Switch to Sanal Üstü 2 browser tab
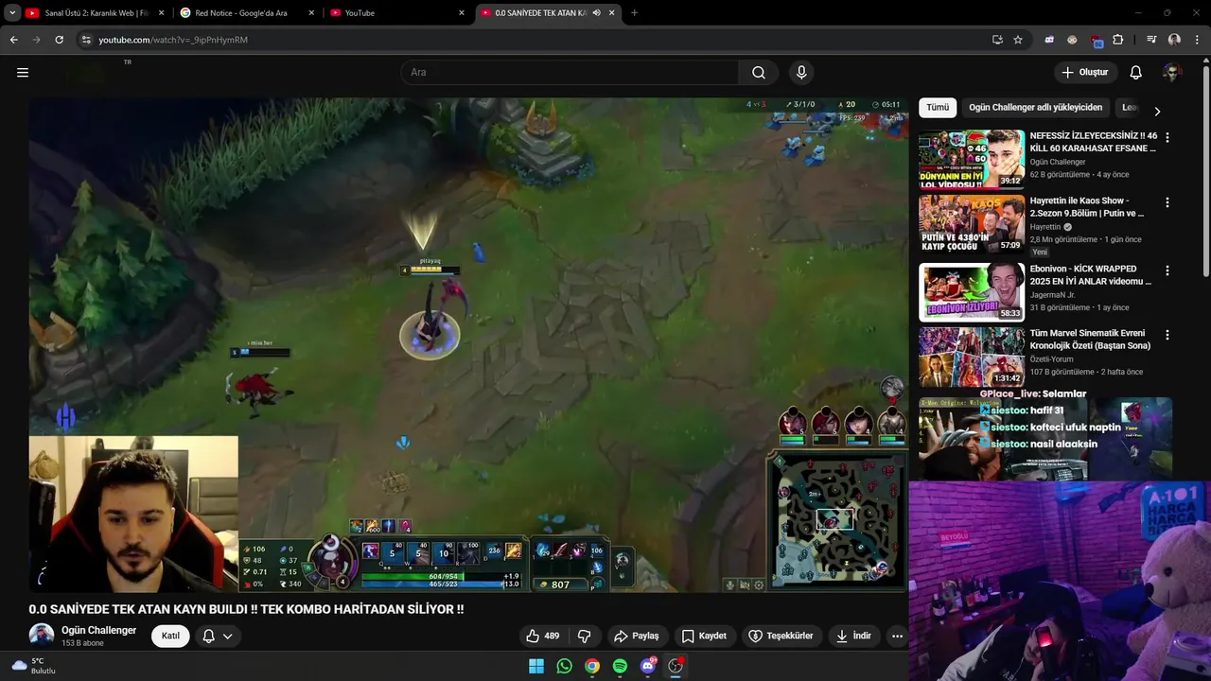Image resolution: width=1211 pixels, height=681 pixels. (x=96, y=13)
